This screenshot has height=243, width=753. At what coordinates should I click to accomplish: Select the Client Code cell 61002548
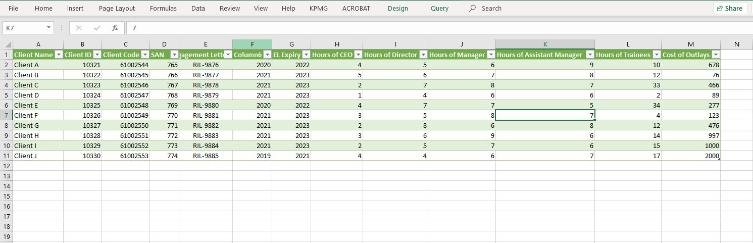(126, 105)
